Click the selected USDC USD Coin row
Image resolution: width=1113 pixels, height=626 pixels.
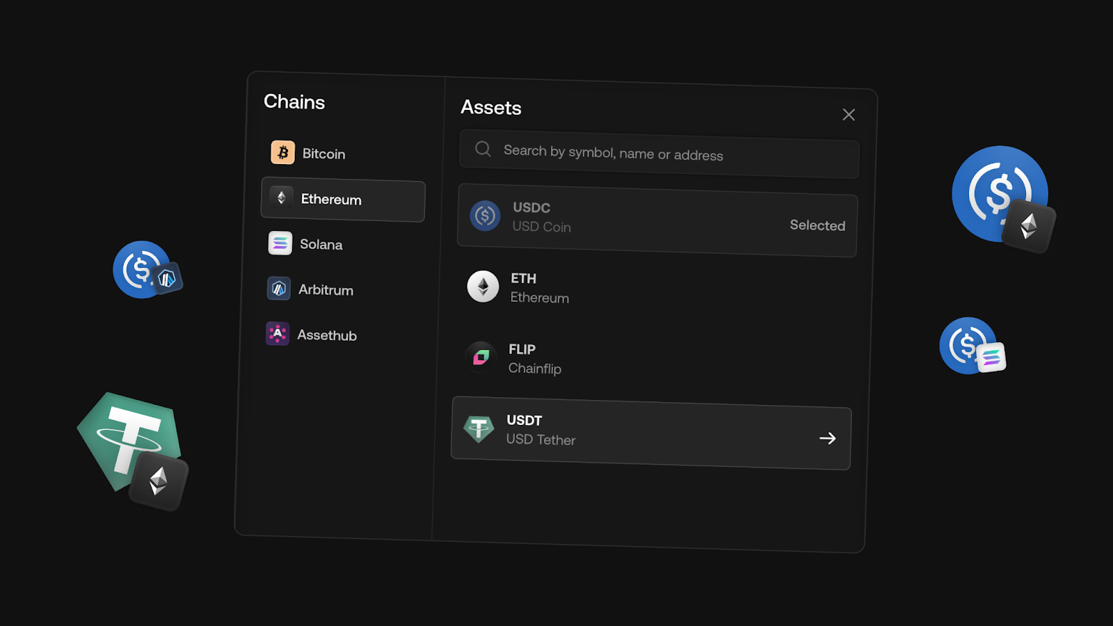(x=657, y=220)
